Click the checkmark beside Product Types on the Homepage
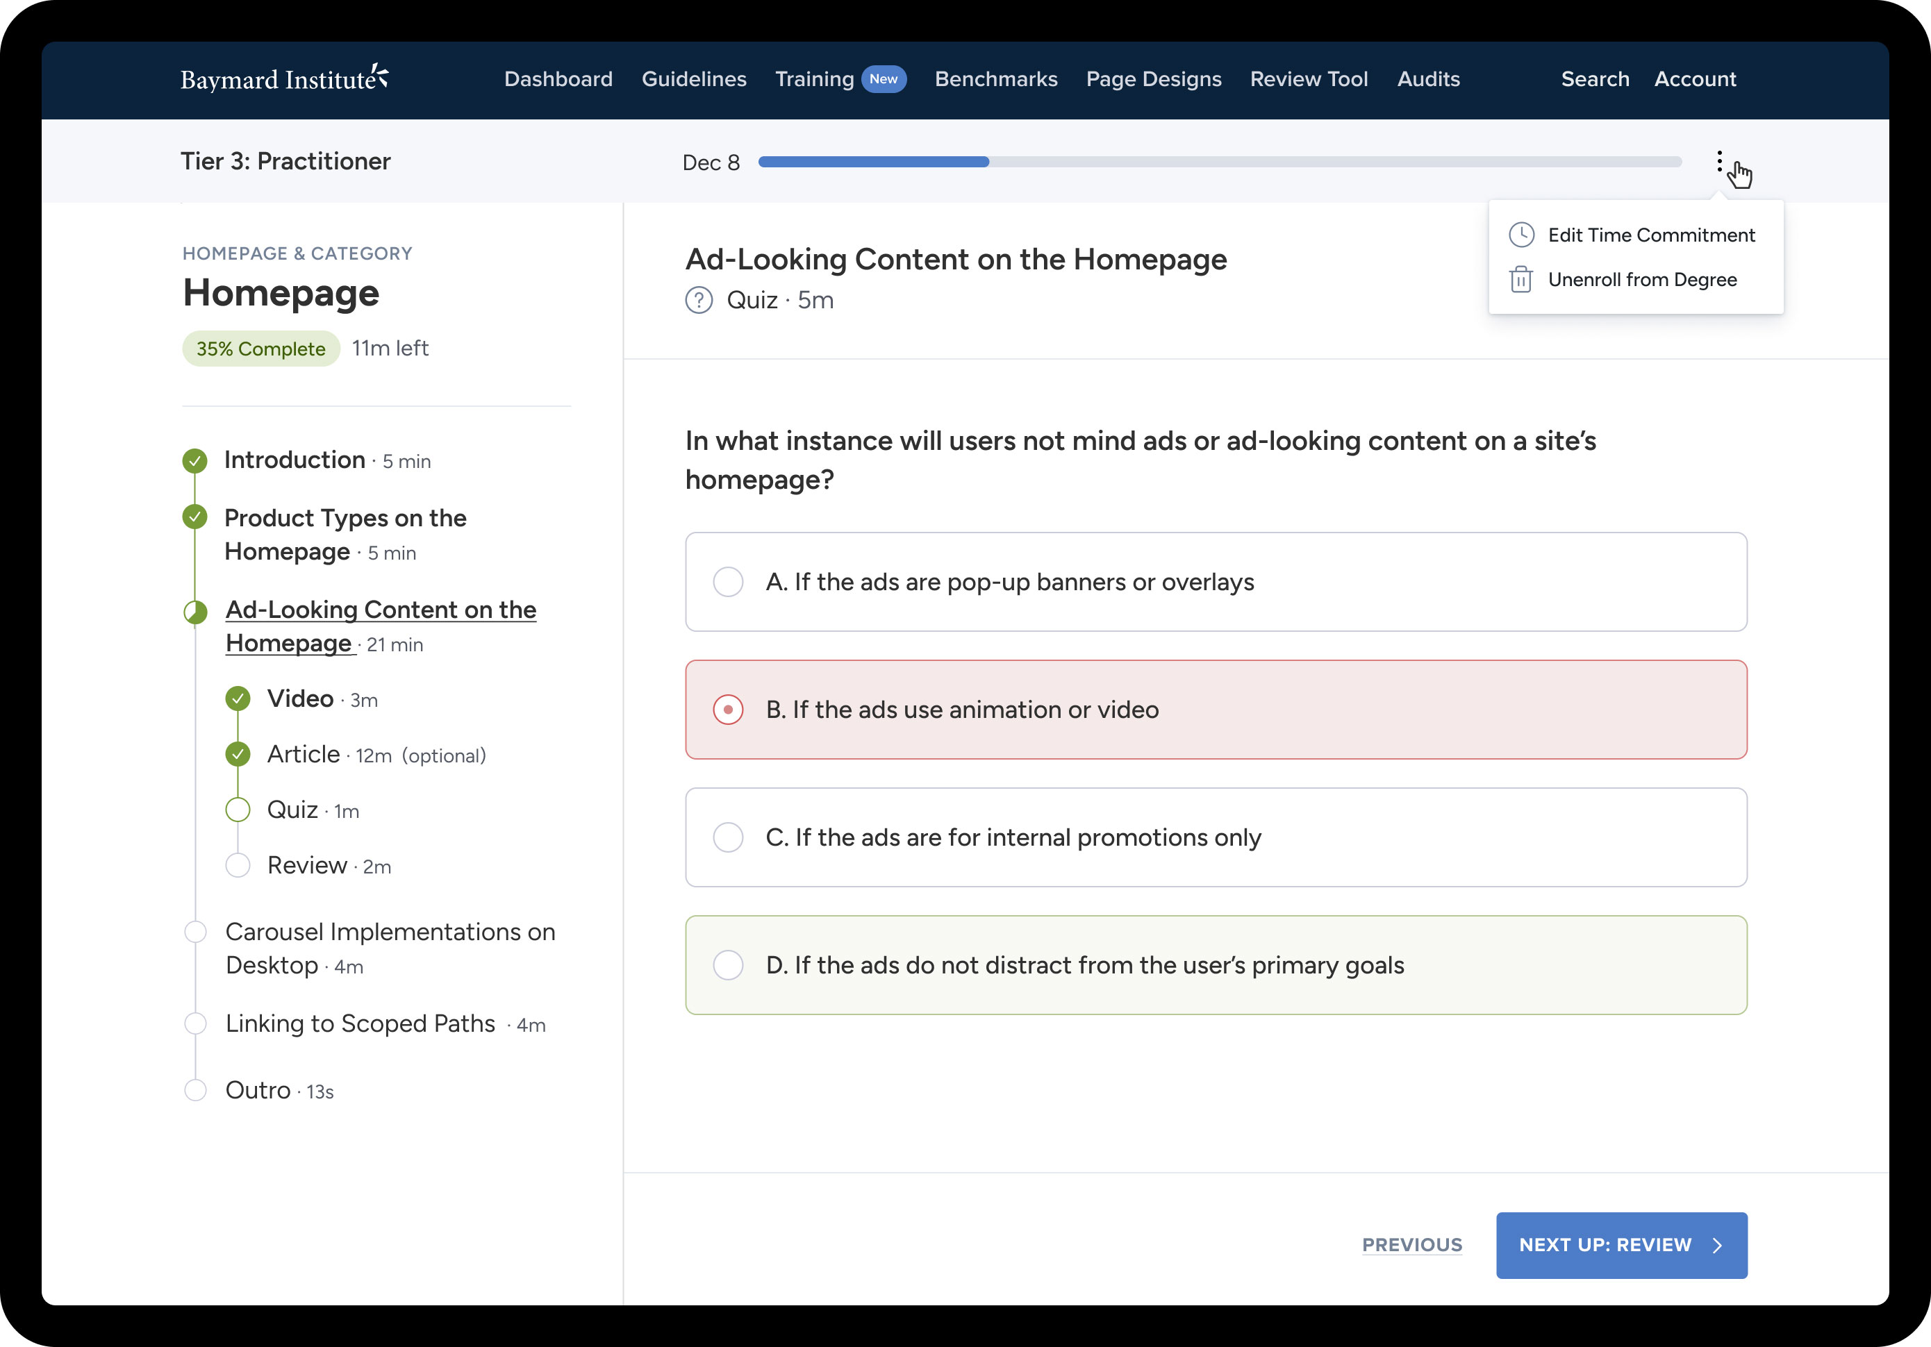Viewport: 1931px width, 1347px height. [x=195, y=517]
